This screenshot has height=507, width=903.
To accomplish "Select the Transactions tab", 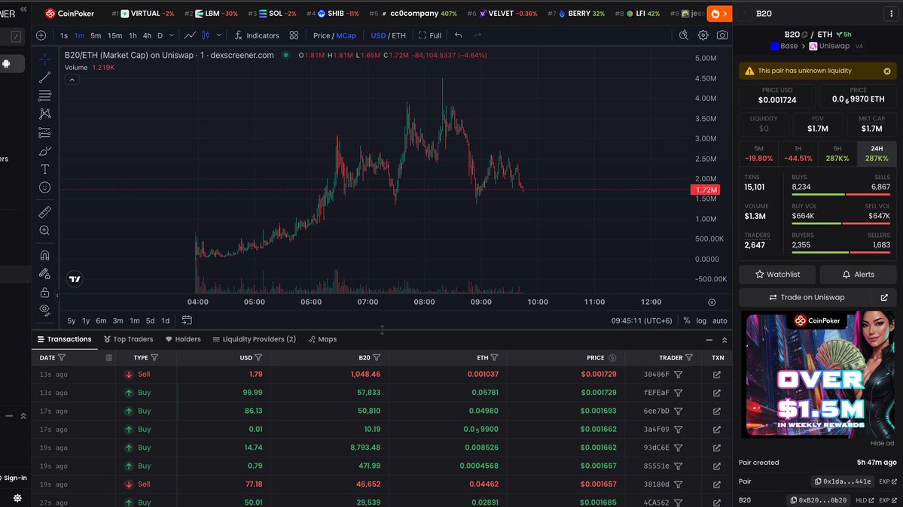I will pyautogui.click(x=65, y=339).
